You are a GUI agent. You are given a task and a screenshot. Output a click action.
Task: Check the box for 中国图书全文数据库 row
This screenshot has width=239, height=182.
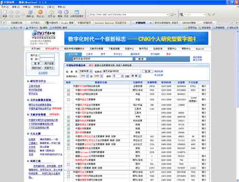click(x=68, y=164)
